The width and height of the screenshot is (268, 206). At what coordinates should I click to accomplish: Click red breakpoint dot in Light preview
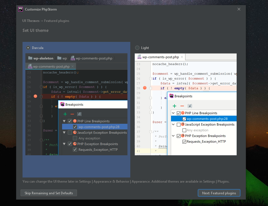[145, 88]
